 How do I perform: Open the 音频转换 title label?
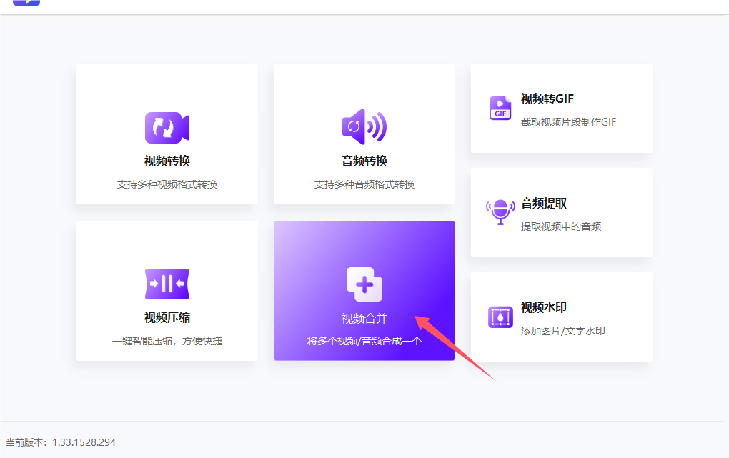pyautogui.click(x=364, y=161)
